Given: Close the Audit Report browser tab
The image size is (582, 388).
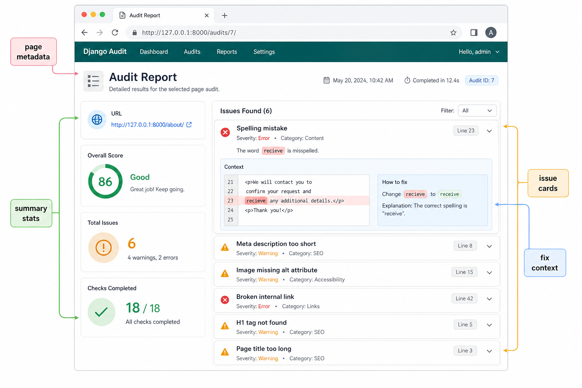Looking at the screenshot, I should pos(207,16).
